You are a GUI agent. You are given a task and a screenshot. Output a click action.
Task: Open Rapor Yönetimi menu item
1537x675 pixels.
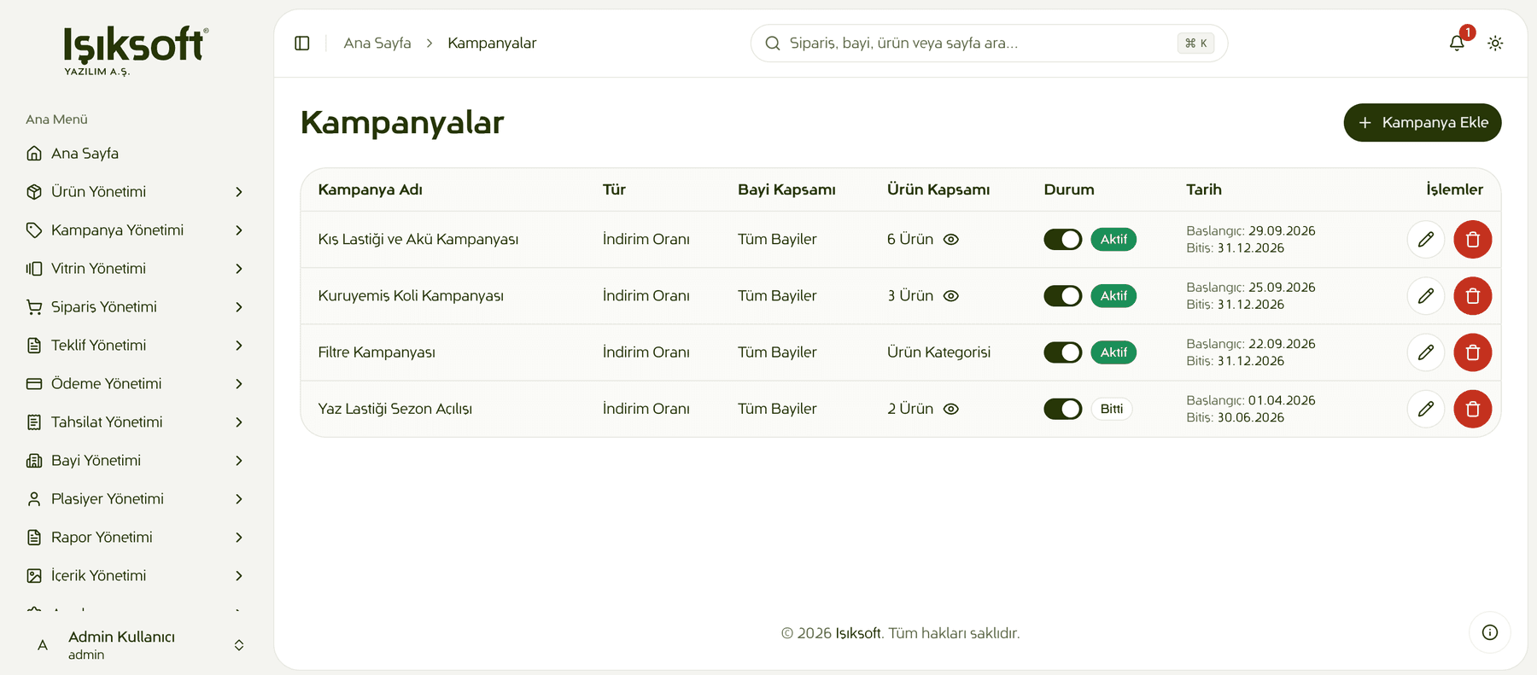click(136, 537)
